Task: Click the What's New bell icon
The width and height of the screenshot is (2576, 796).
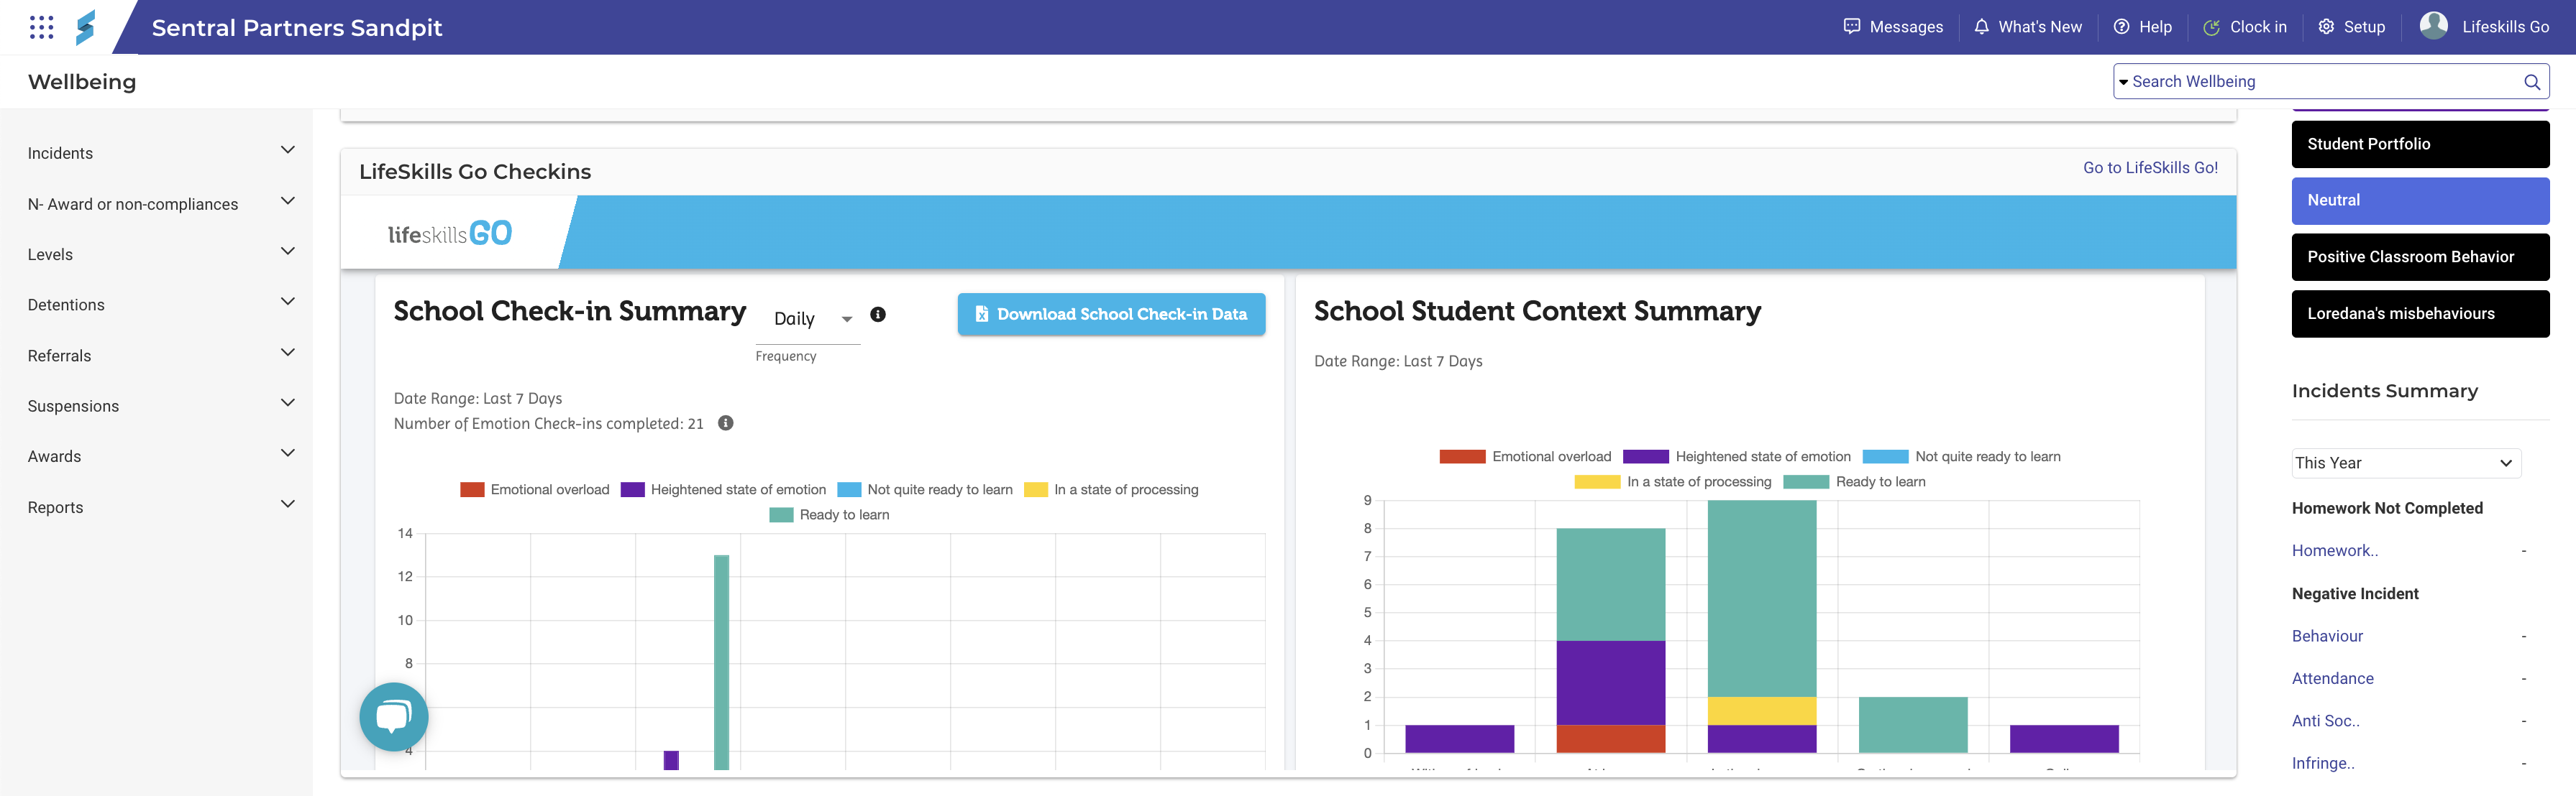Action: coord(1981,27)
